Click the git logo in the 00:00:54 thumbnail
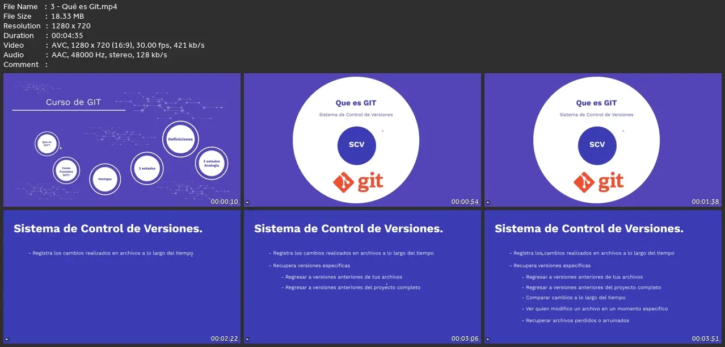 (x=358, y=182)
